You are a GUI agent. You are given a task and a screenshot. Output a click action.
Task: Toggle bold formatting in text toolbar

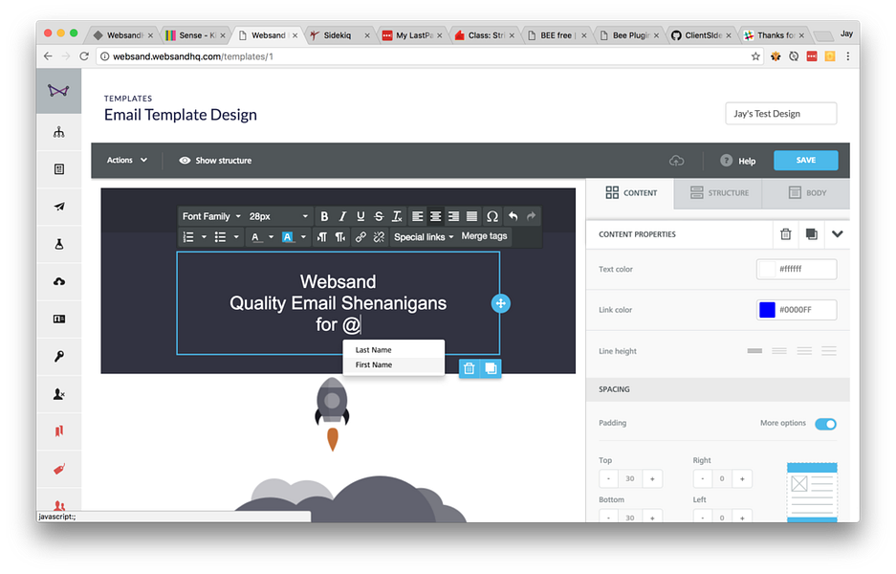click(x=324, y=216)
